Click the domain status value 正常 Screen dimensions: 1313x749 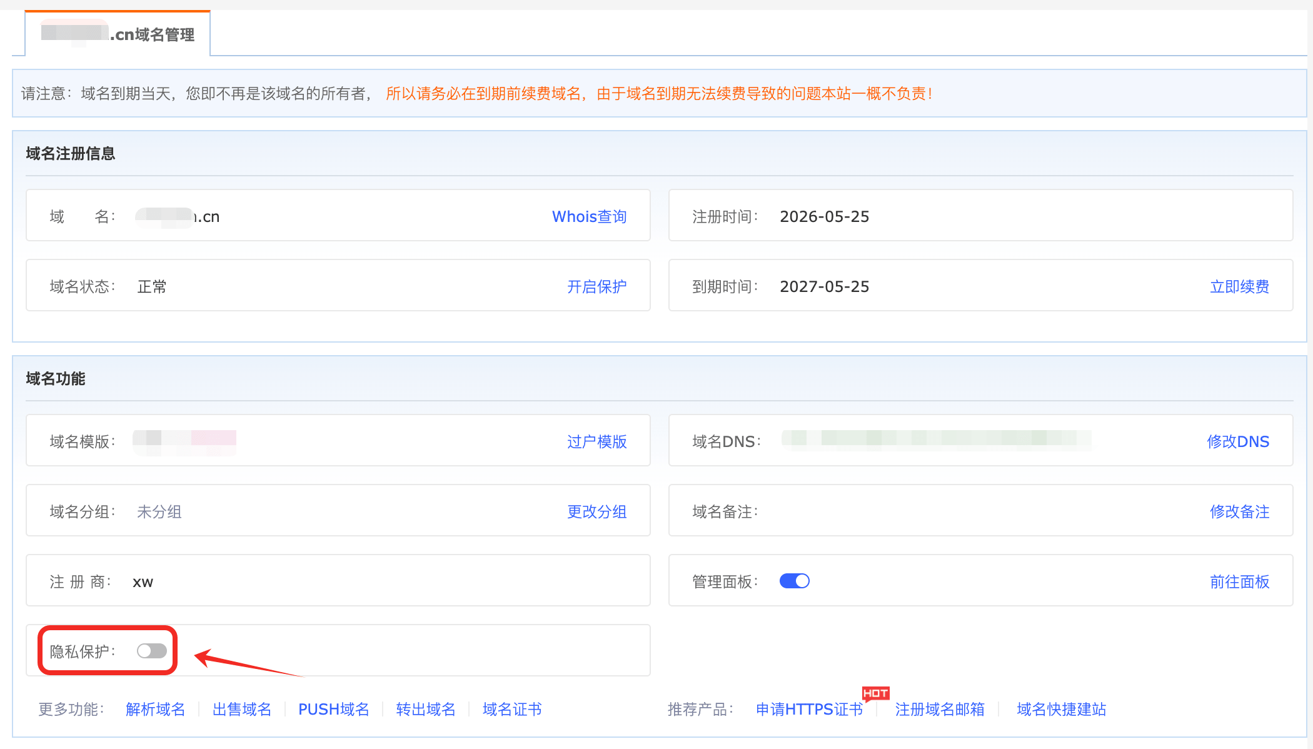(x=152, y=286)
